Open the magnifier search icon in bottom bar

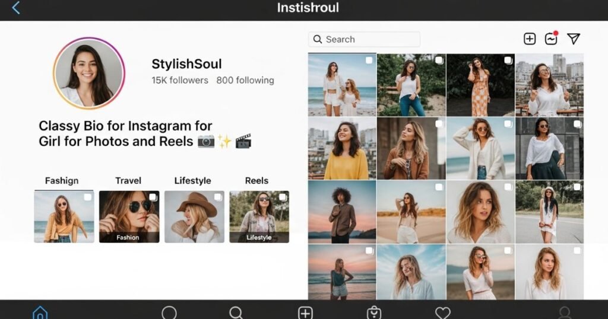coord(236,313)
